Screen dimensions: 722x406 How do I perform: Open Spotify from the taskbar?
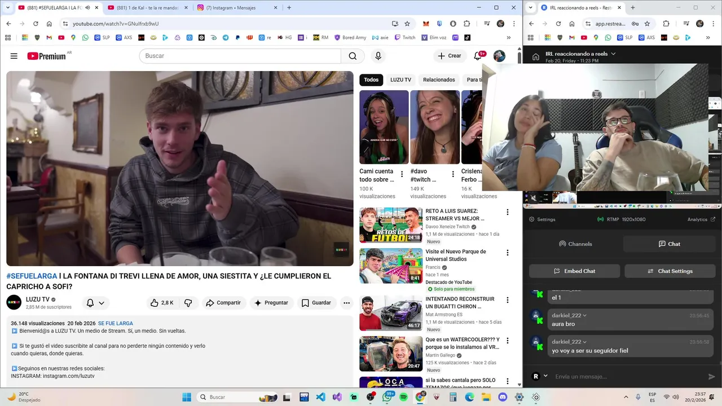403,397
